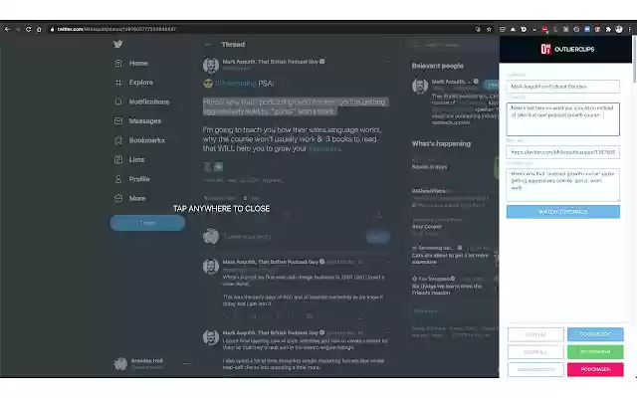Click the summary text area in OutlierClips

(562, 119)
